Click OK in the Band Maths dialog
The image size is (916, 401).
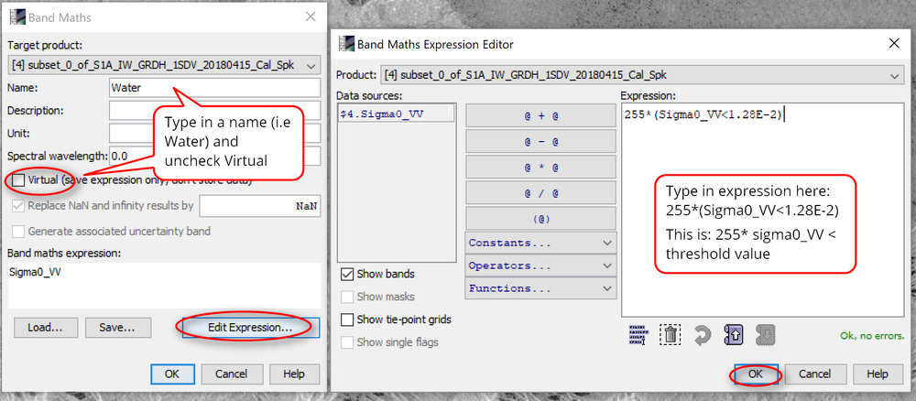point(172,374)
